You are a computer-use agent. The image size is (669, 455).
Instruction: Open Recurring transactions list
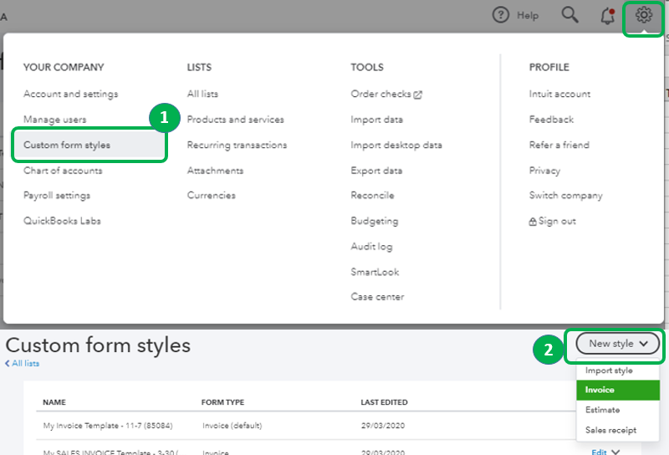click(x=237, y=145)
